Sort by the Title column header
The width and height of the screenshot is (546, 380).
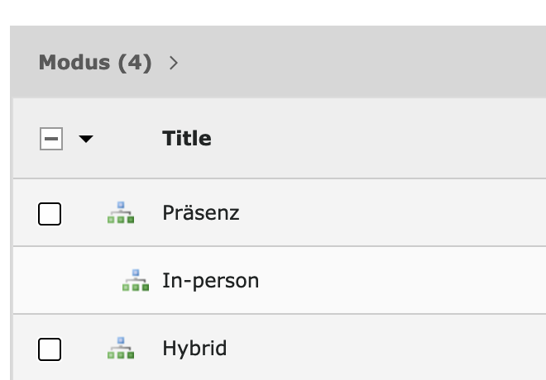(x=187, y=139)
